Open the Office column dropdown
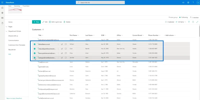The width and height of the screenshot is (200, 100). [x=122, y=35]
